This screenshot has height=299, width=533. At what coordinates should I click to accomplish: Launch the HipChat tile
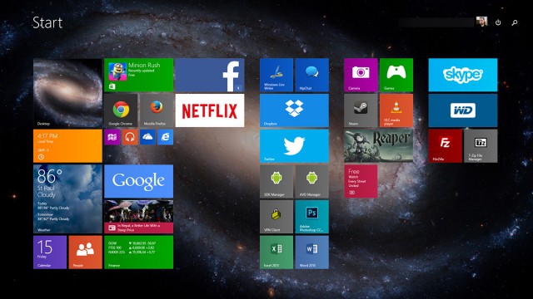click(312, 75)
